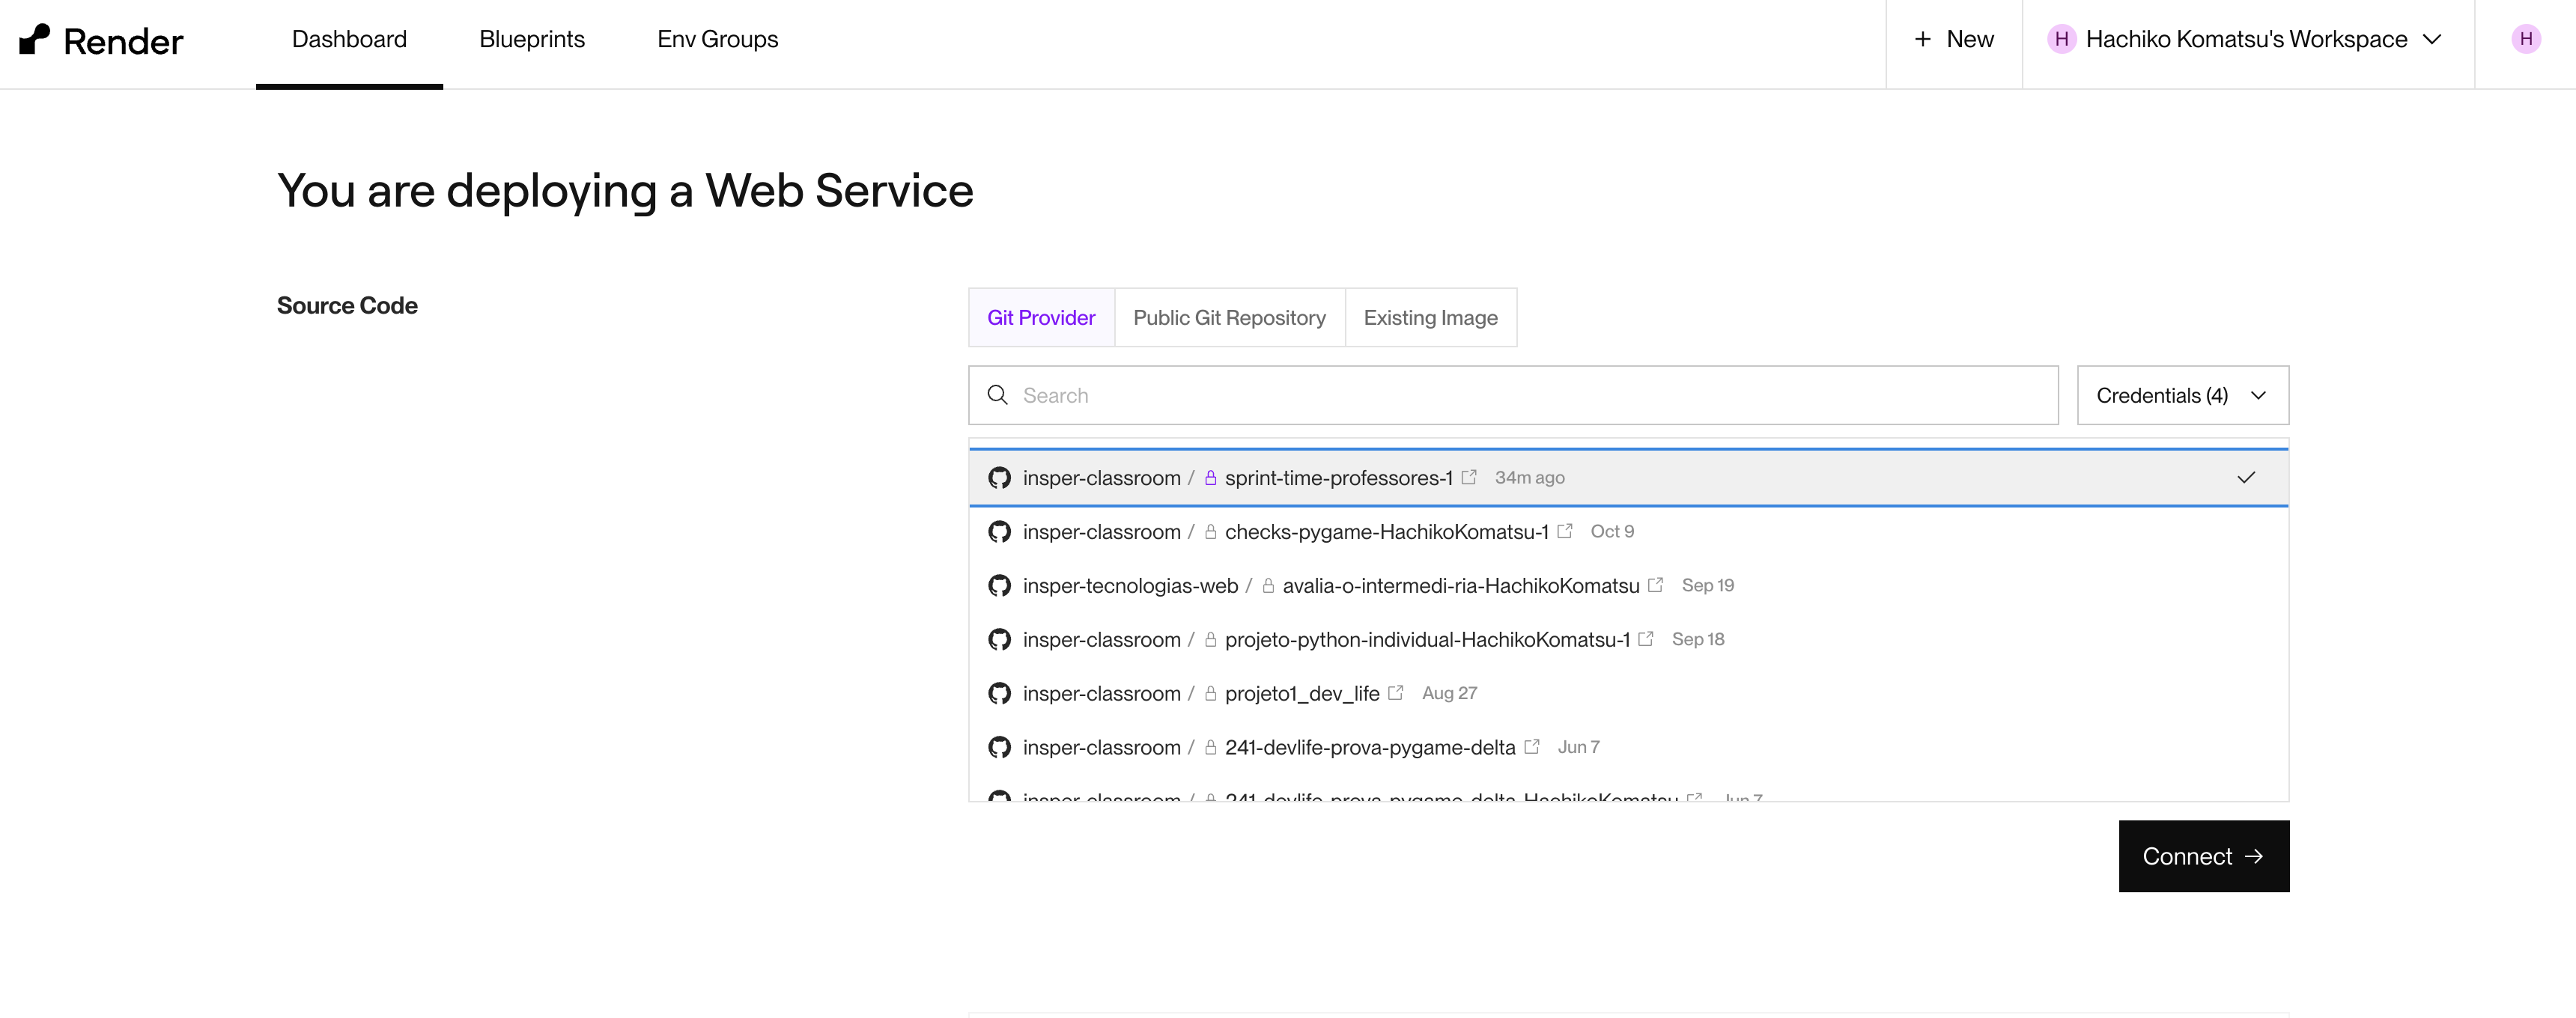Viewport: 2576px width, 1018px height.
Task: Open external link for projeto-python-individual-HachikoKomatsu-1
Action: point(1646,638)
